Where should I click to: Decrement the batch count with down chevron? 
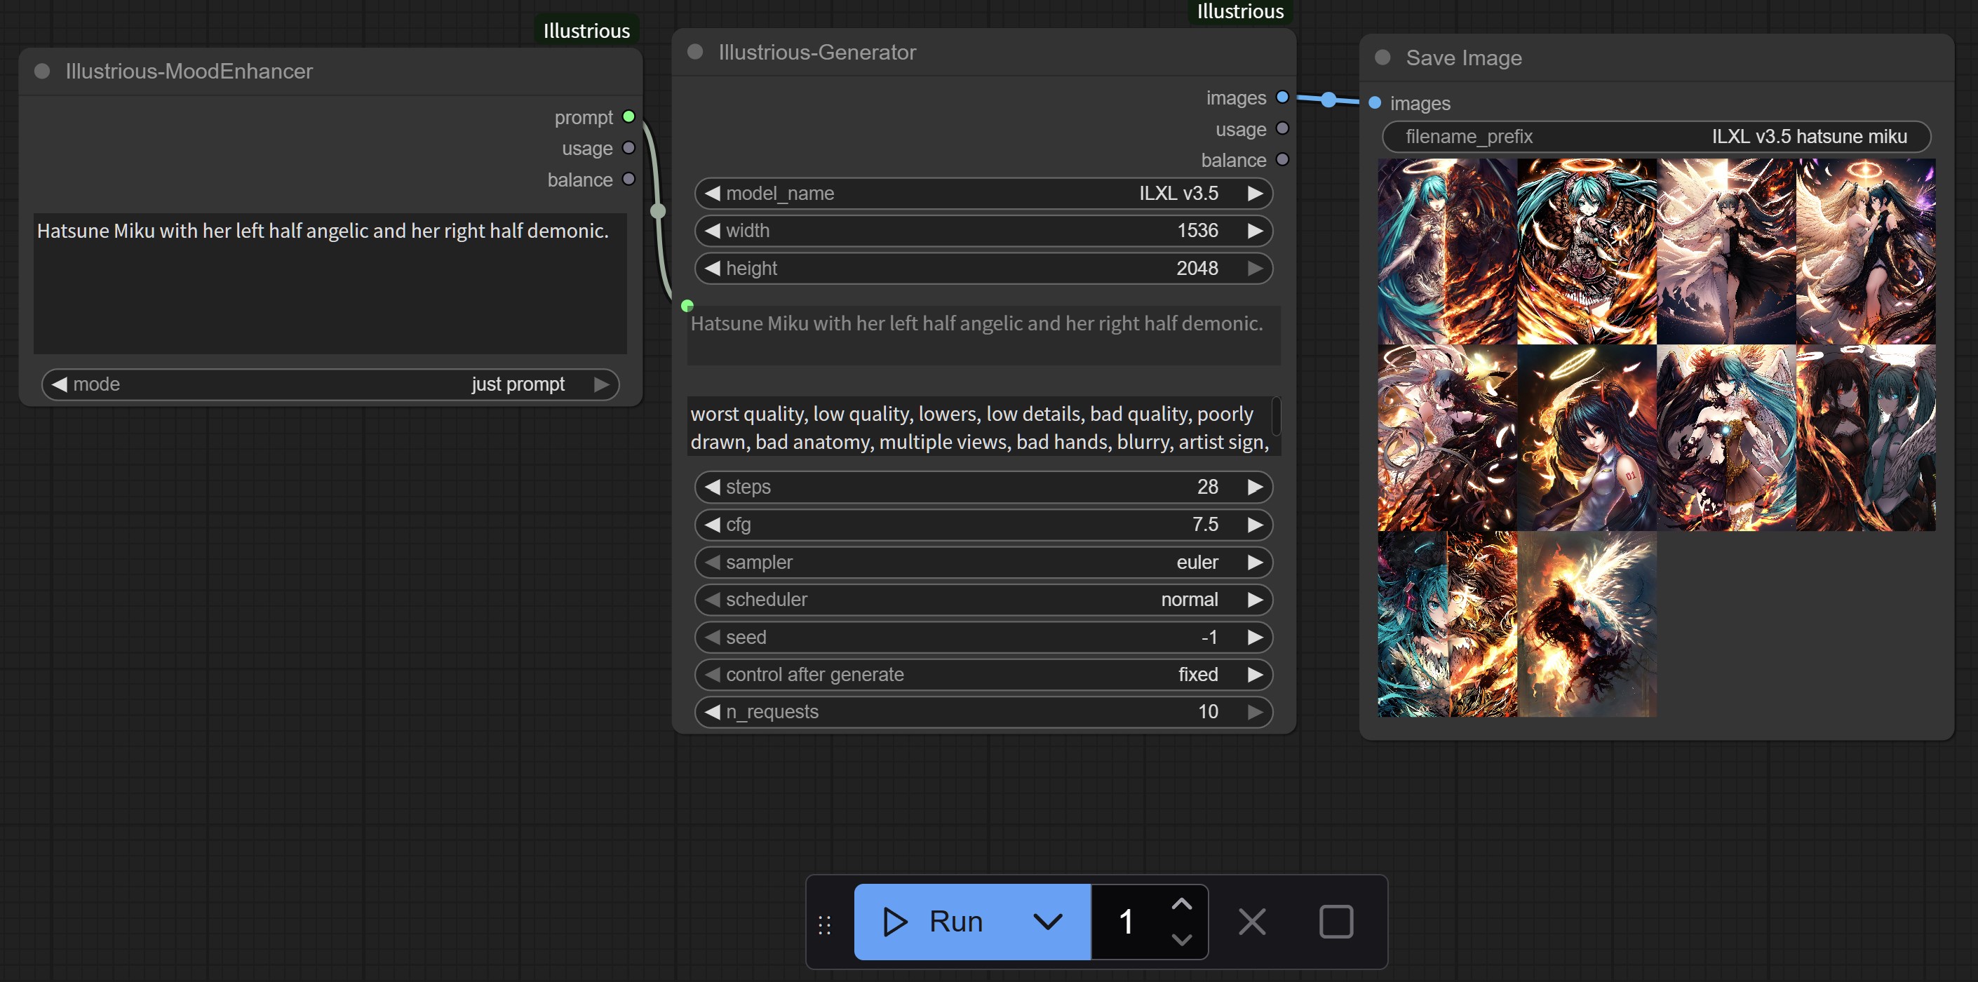point(1182,939)
